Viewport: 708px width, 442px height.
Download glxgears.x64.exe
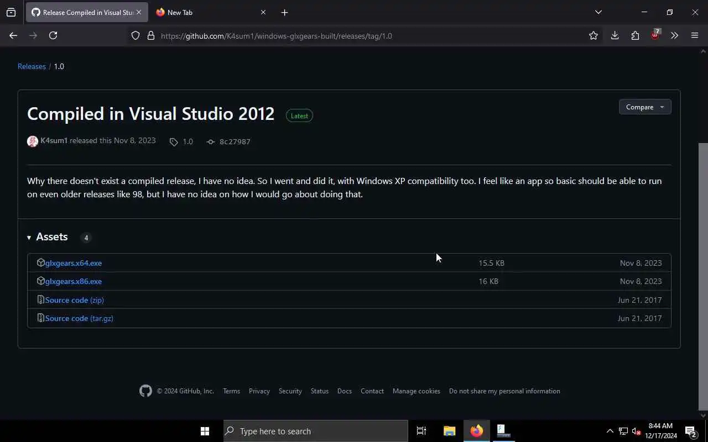point(73,263)
